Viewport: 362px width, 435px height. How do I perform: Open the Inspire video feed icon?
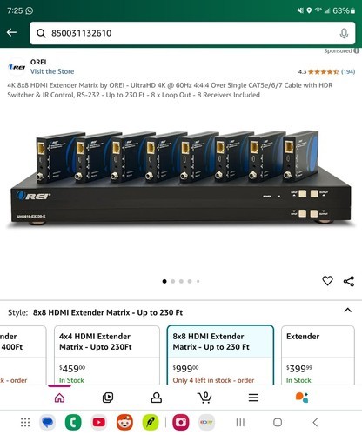tap(108, 398)
